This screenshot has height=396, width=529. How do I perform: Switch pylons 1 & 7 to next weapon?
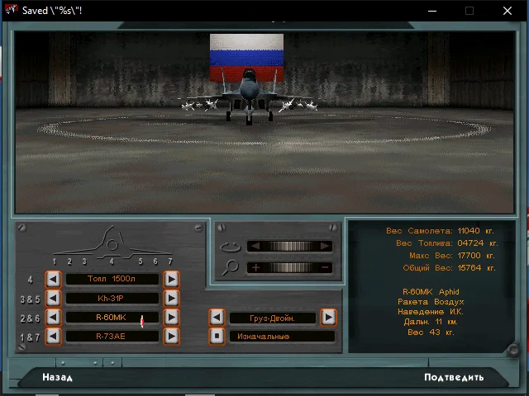tap(171, 337)
